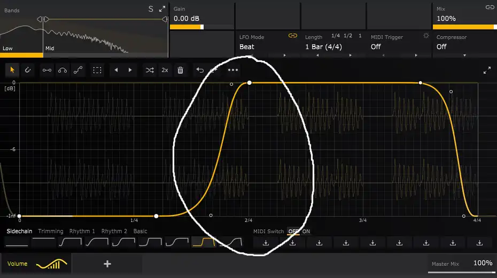
Task: Choose the arc curve tool
Action: tap(63, 70)
